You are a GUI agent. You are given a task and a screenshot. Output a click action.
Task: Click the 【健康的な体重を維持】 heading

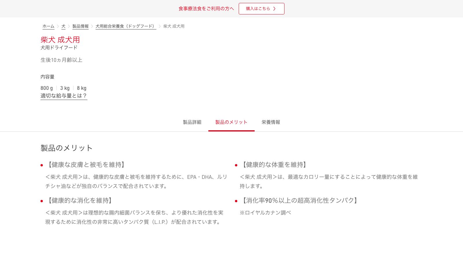[x=274, y=165]
